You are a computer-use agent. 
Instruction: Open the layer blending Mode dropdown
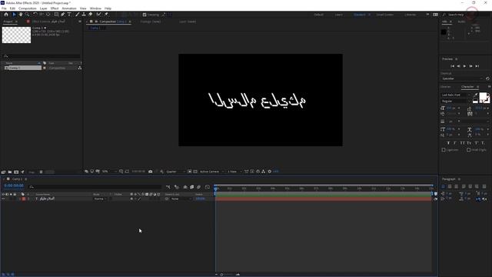pos(100,199)
